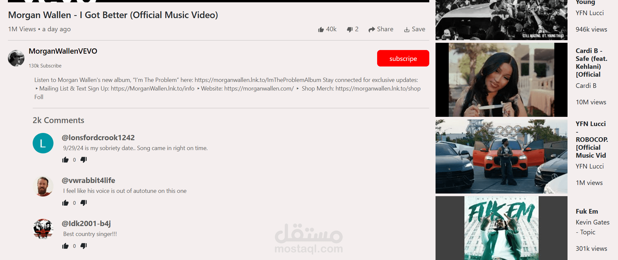
Task: Click the video description starting 'Listen to Morgan Wallen's'
Action: [228, 89]
